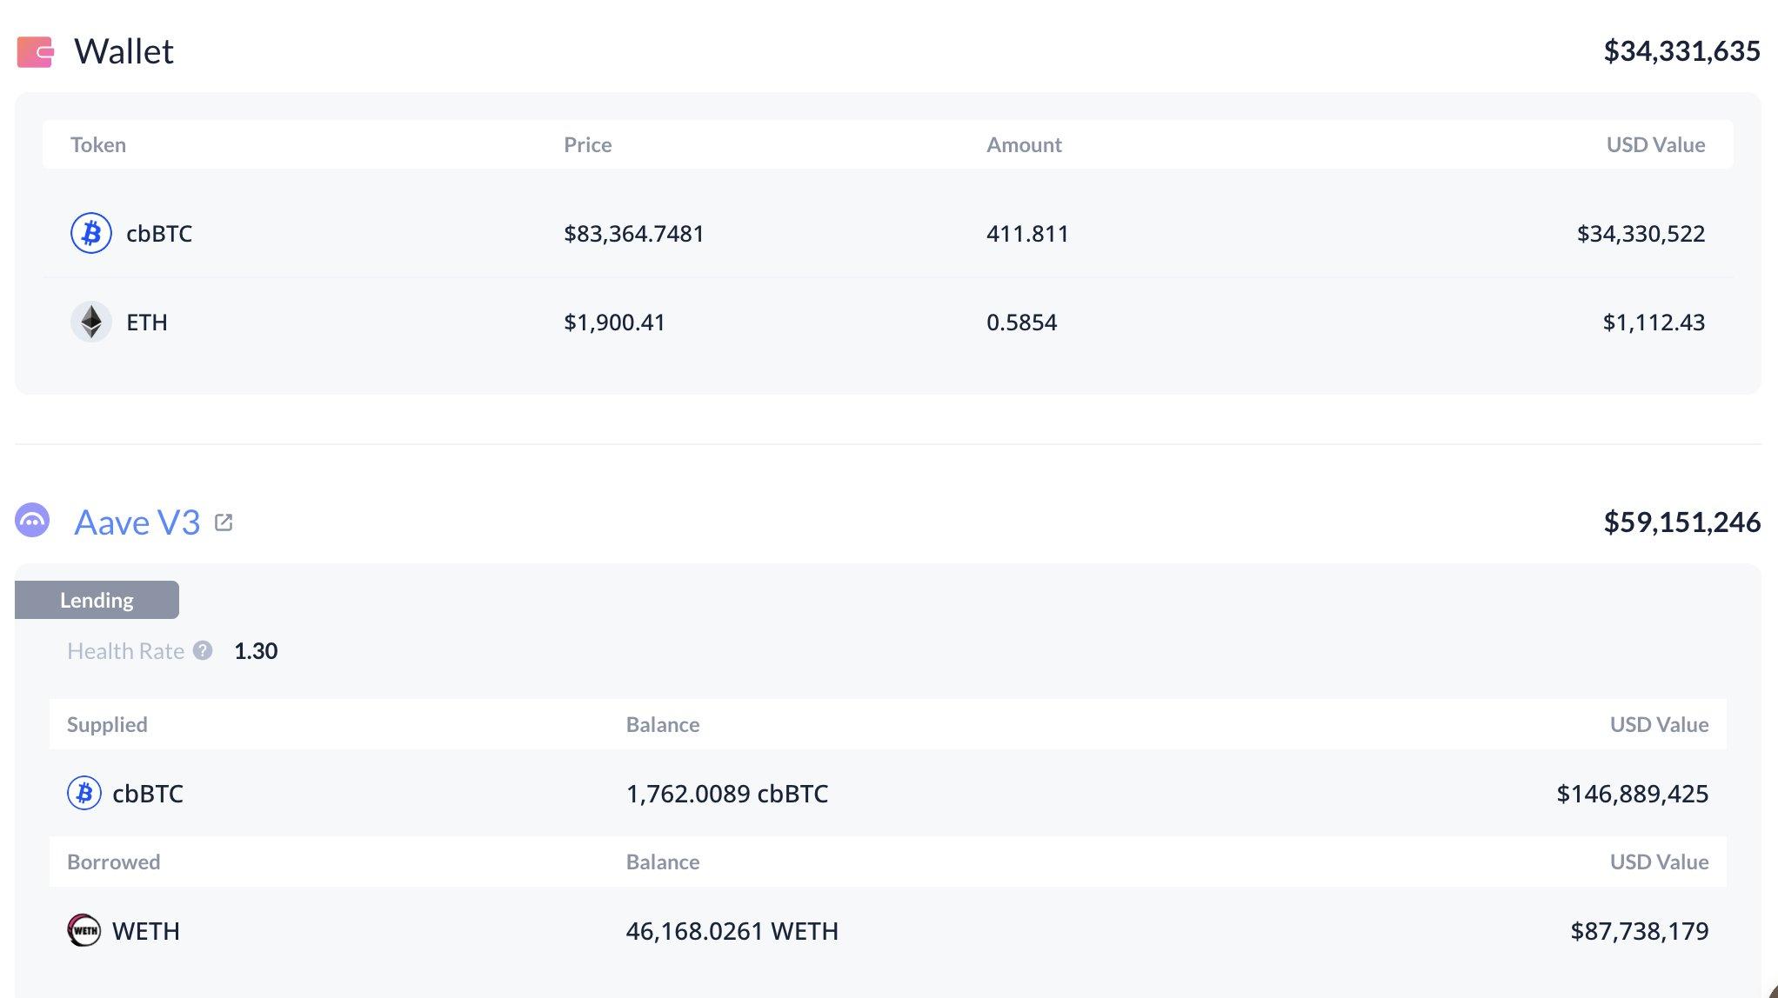Click the Health Rate help question icon
Screen dimensions: 1778x998
(203, 650)
